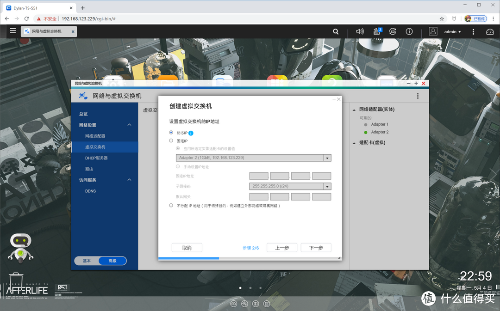This screenshot has width=500, height=311.
Task: Open the Adapter 2 selection dropdown
Action: pos(327,158)
